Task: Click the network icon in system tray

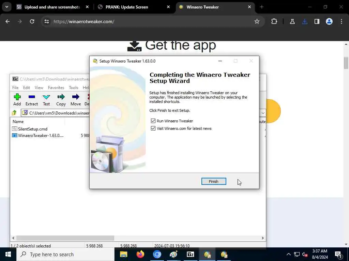Action: point(297,254)
